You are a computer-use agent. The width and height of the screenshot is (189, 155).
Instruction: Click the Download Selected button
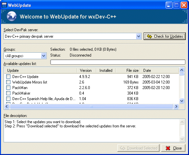tap(138, 148)
